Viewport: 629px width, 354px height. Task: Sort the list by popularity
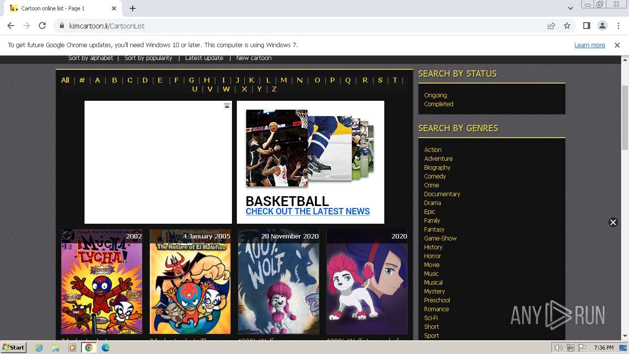148,58
